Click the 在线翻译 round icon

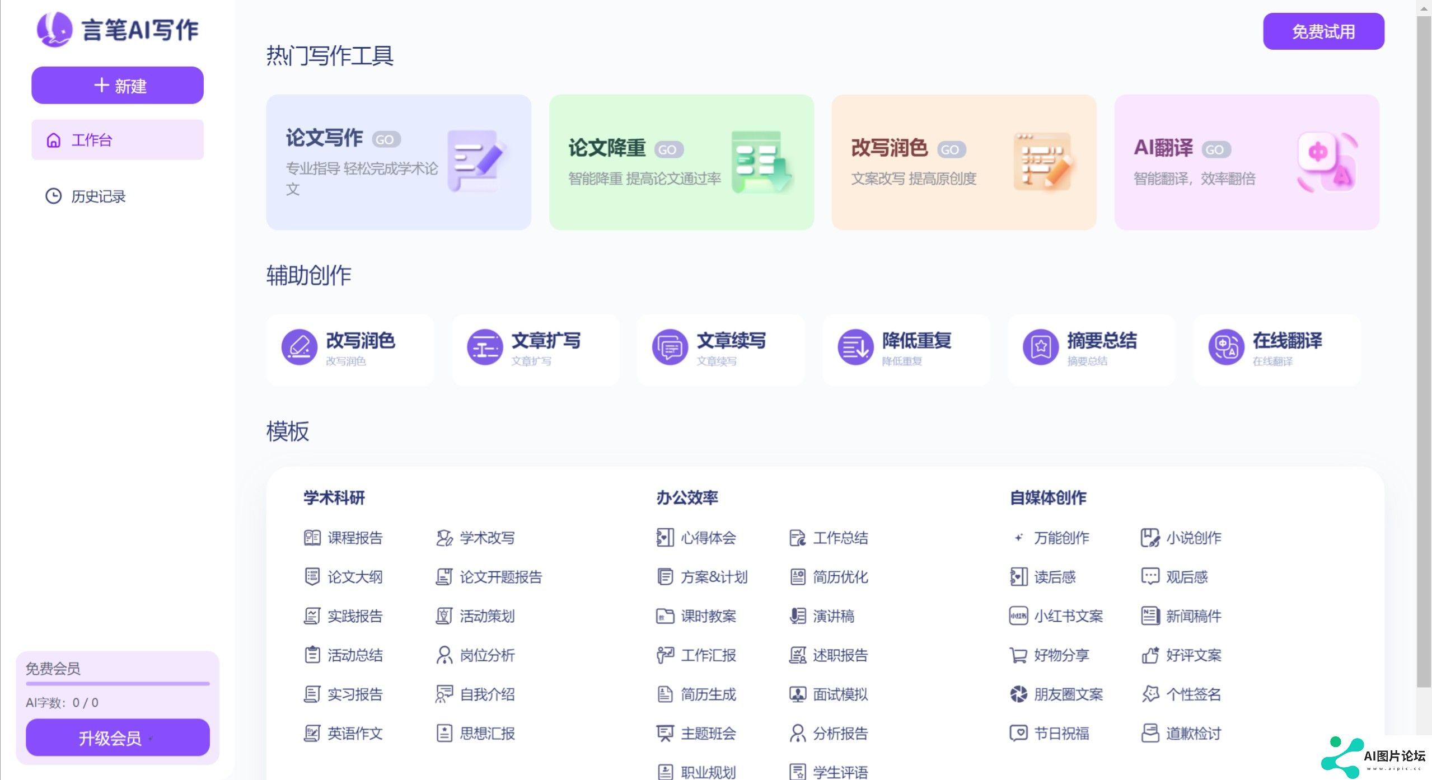tap(1226, 347)
